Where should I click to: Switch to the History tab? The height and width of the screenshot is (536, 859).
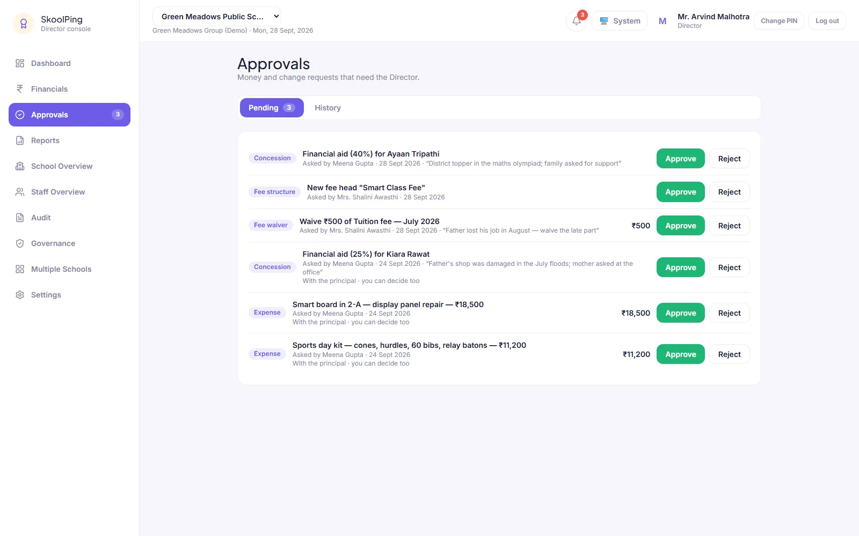coord(327,108)
